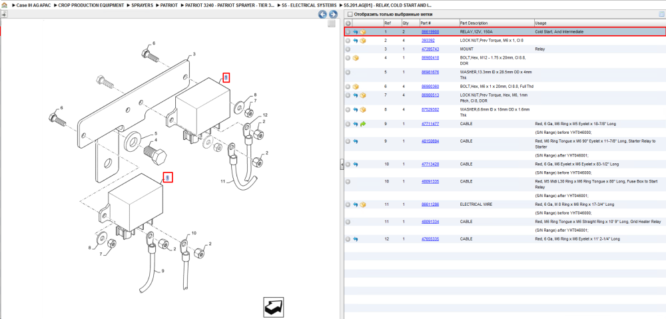Open 'PATRIOT 3240 - PATRIOT SPRAYER' breadcrumb
Viewport: 666px width, 319px height.
(x=230, y=5)
